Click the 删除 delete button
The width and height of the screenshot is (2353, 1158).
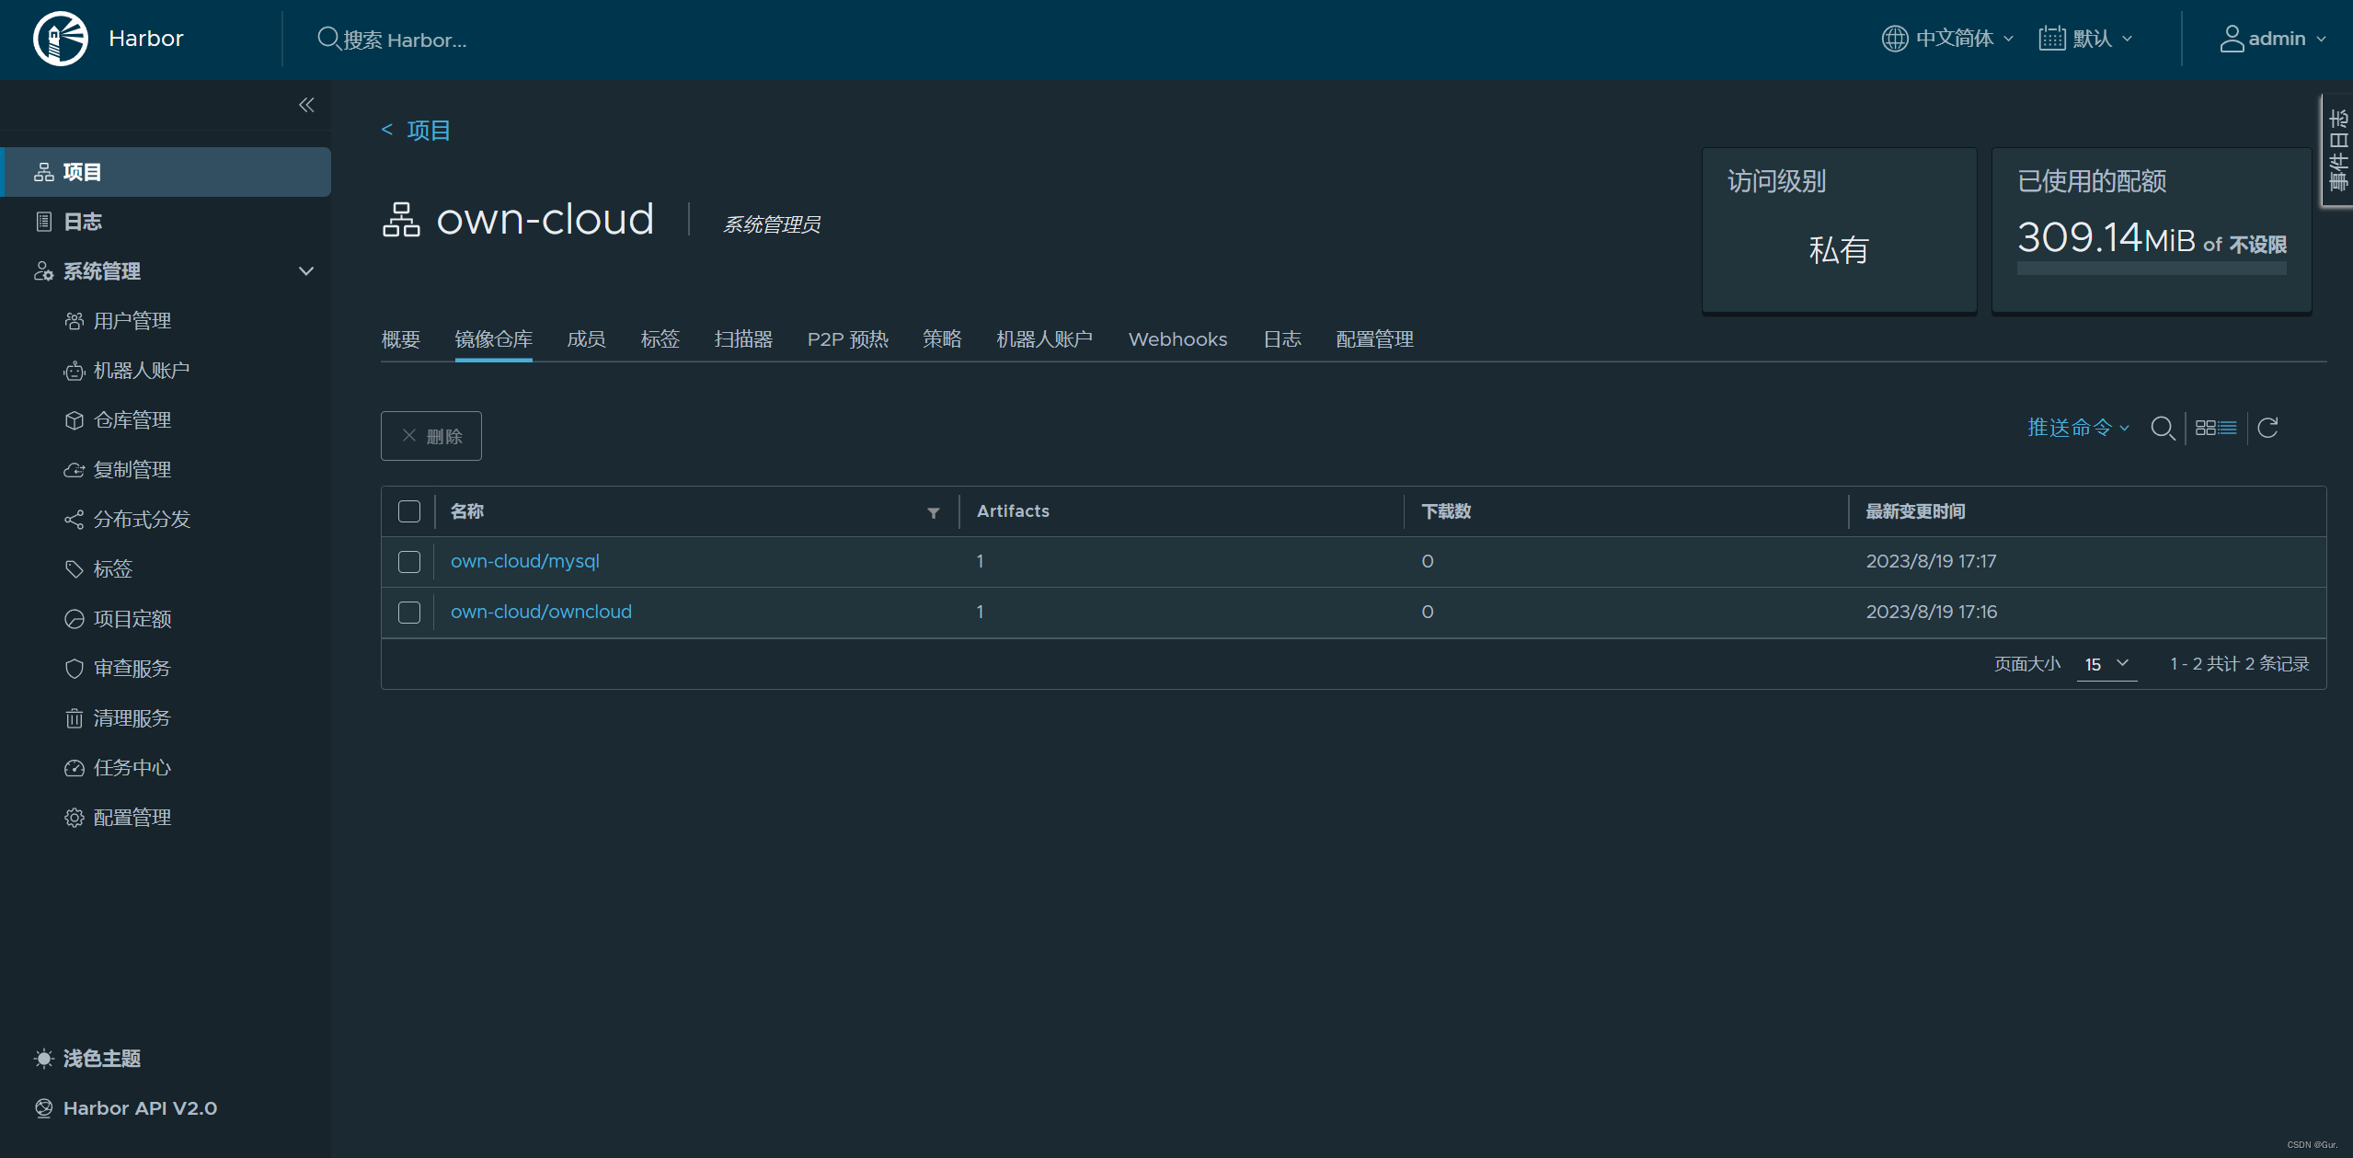tap(431, 436)
